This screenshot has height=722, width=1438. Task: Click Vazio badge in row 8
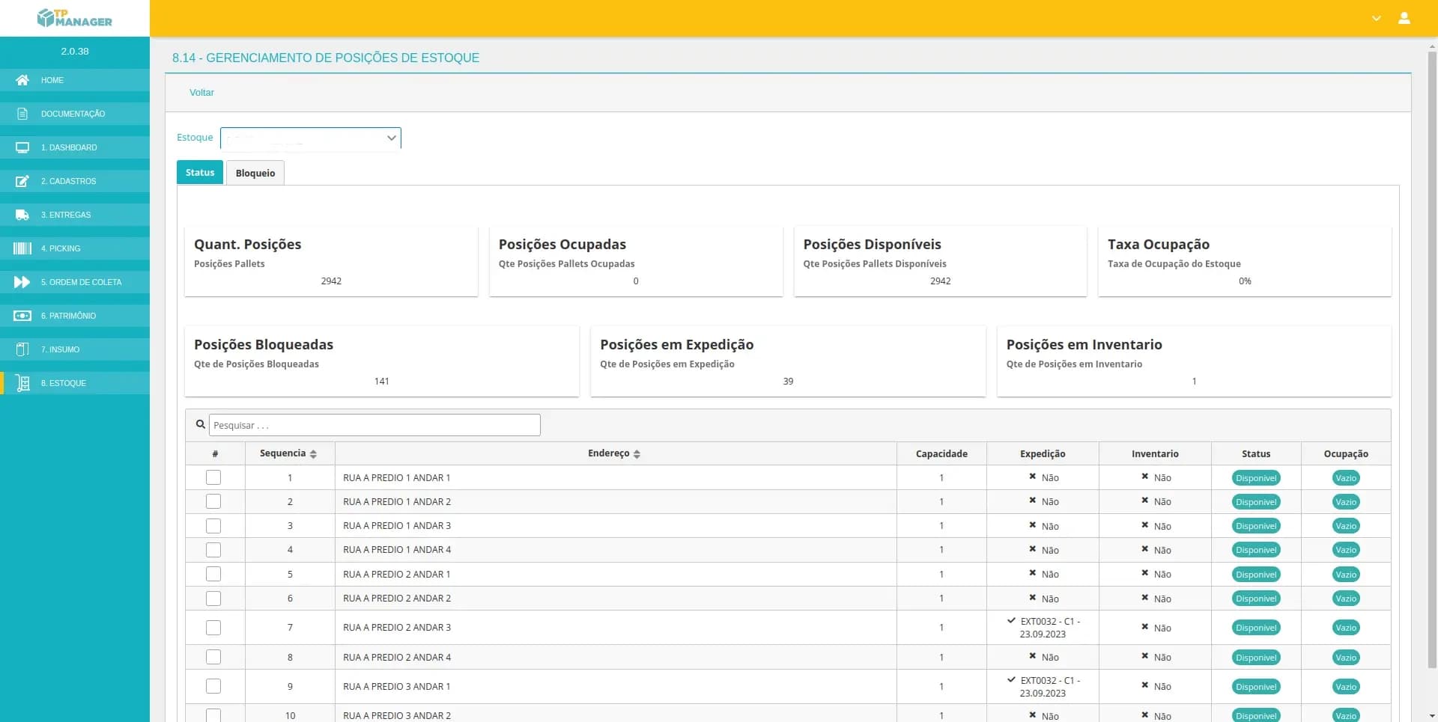coord(1346,658)
